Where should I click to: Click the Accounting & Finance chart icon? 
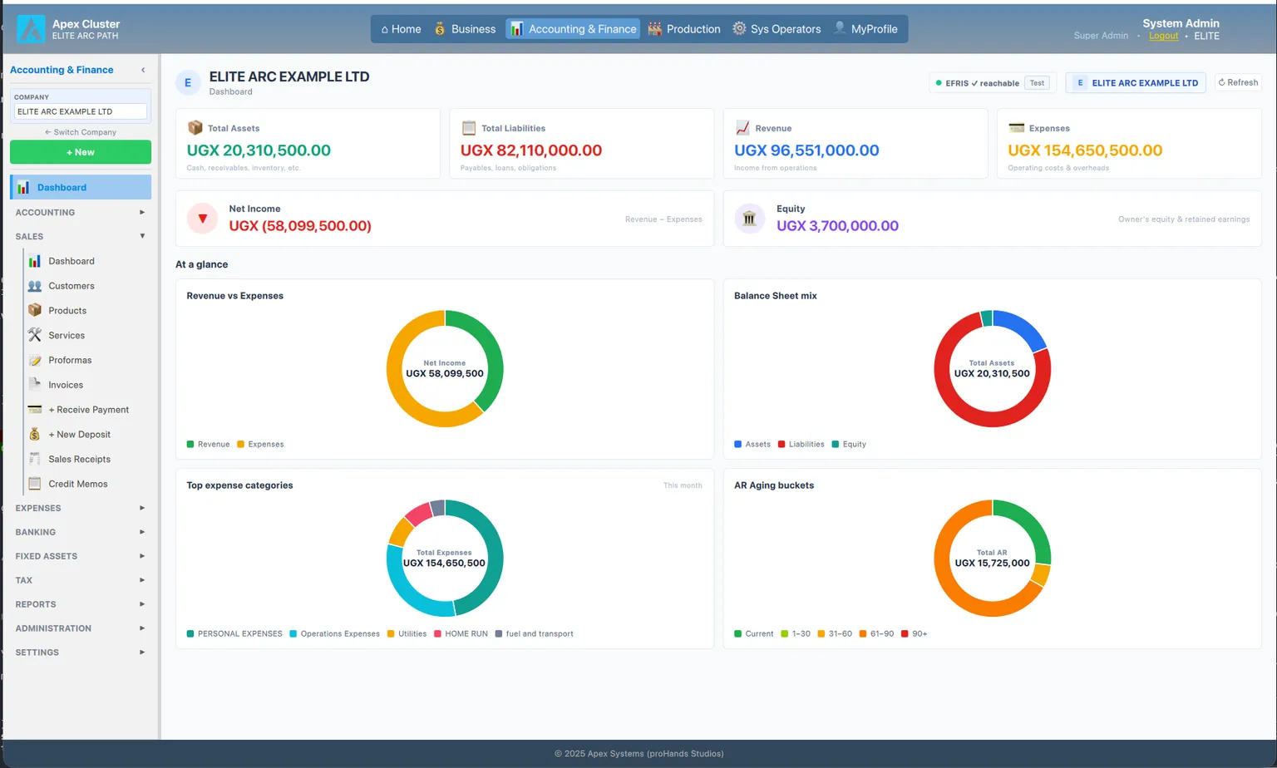(516, 29)
